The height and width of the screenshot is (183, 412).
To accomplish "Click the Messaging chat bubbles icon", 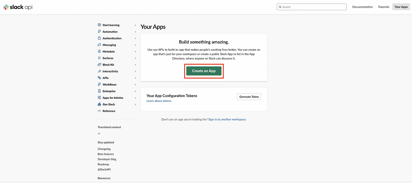I will point(99,45).
